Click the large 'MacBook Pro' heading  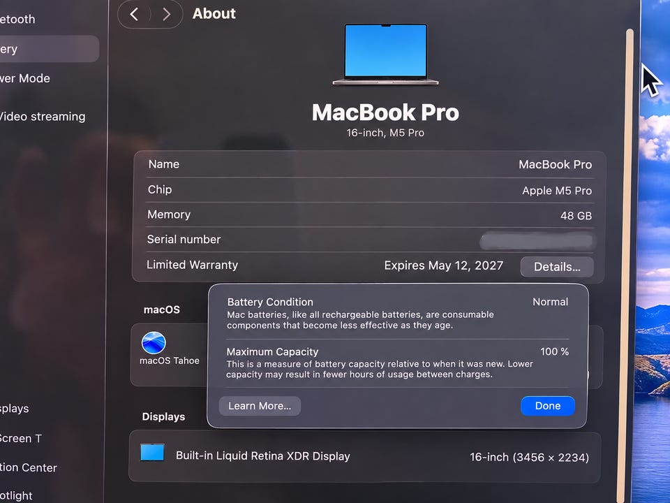click(385, 112)
